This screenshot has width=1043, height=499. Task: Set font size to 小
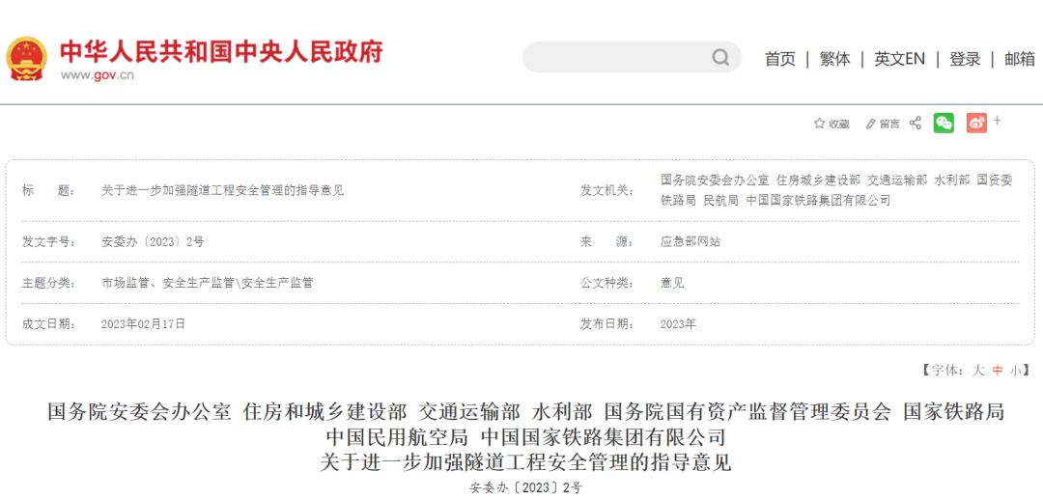[x=1015, y=370]
